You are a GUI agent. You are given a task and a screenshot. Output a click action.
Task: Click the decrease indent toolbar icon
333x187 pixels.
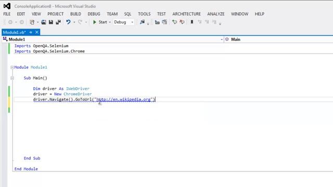pyautogui.click(x=157, y=22)
